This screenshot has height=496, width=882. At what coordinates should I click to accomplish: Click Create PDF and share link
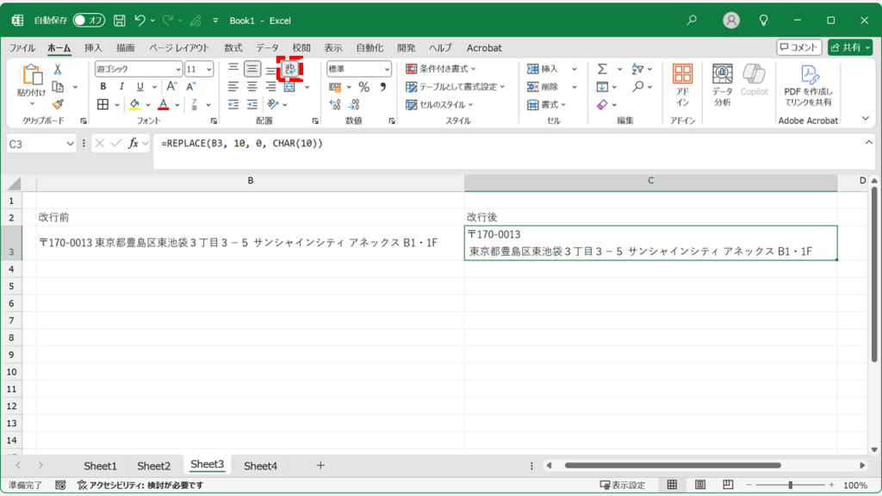click(808, 85)
